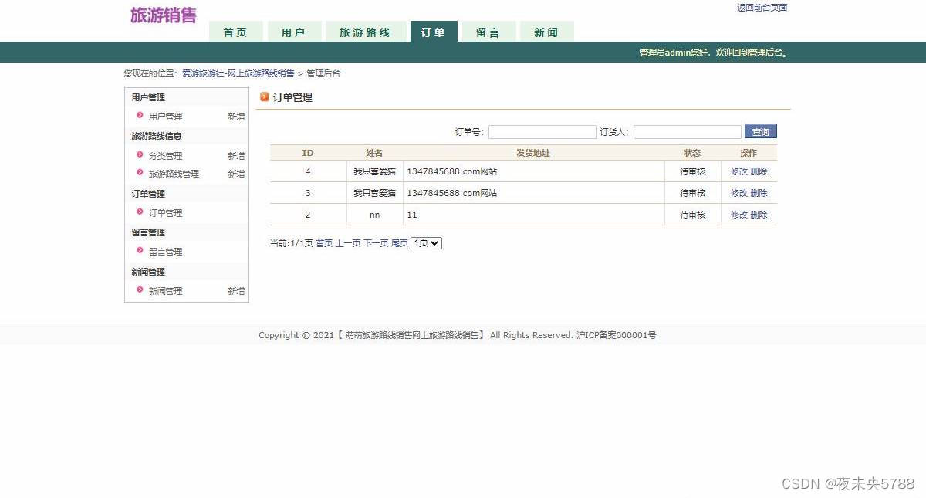The height and width of the screenshot is (498, 926).
Task: Open 订单管理 link in sidebar
Action: point(166,212)
